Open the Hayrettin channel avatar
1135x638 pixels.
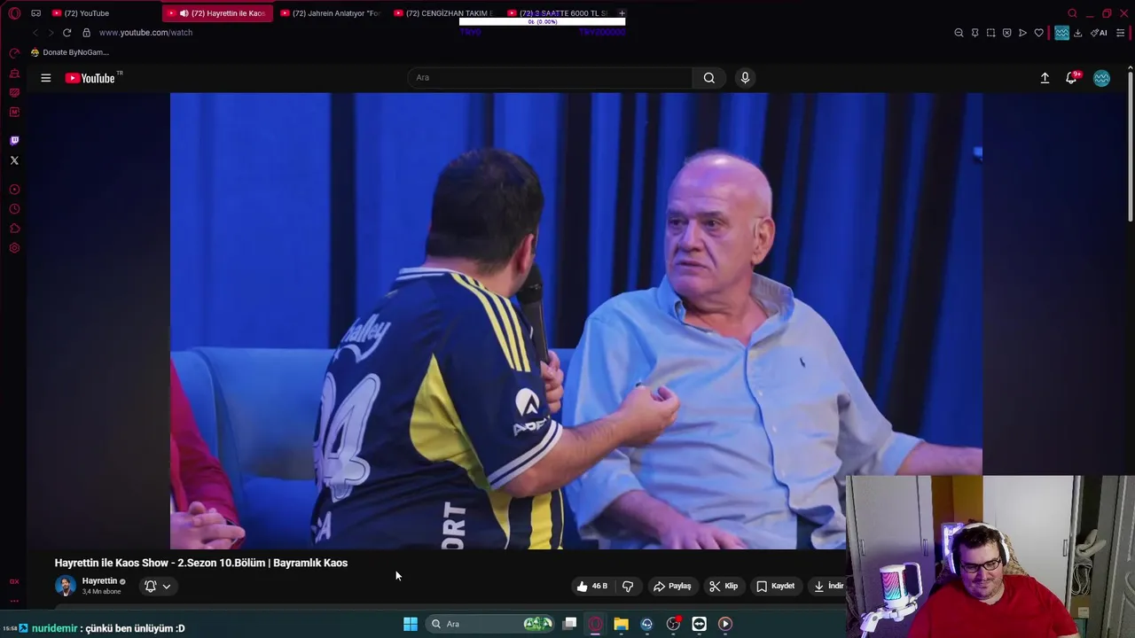point(65,586)
